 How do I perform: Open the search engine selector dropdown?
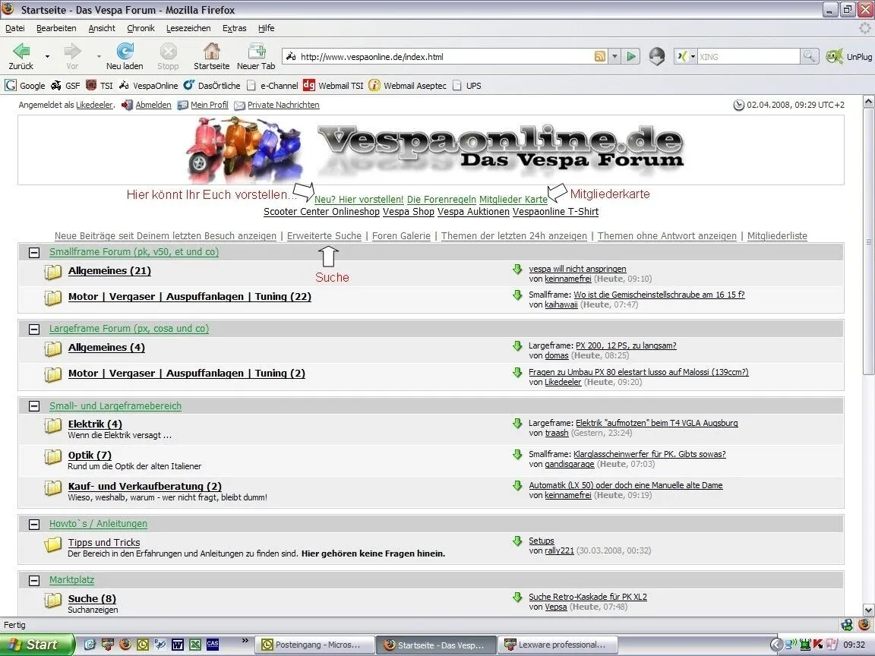pos(687,57)
